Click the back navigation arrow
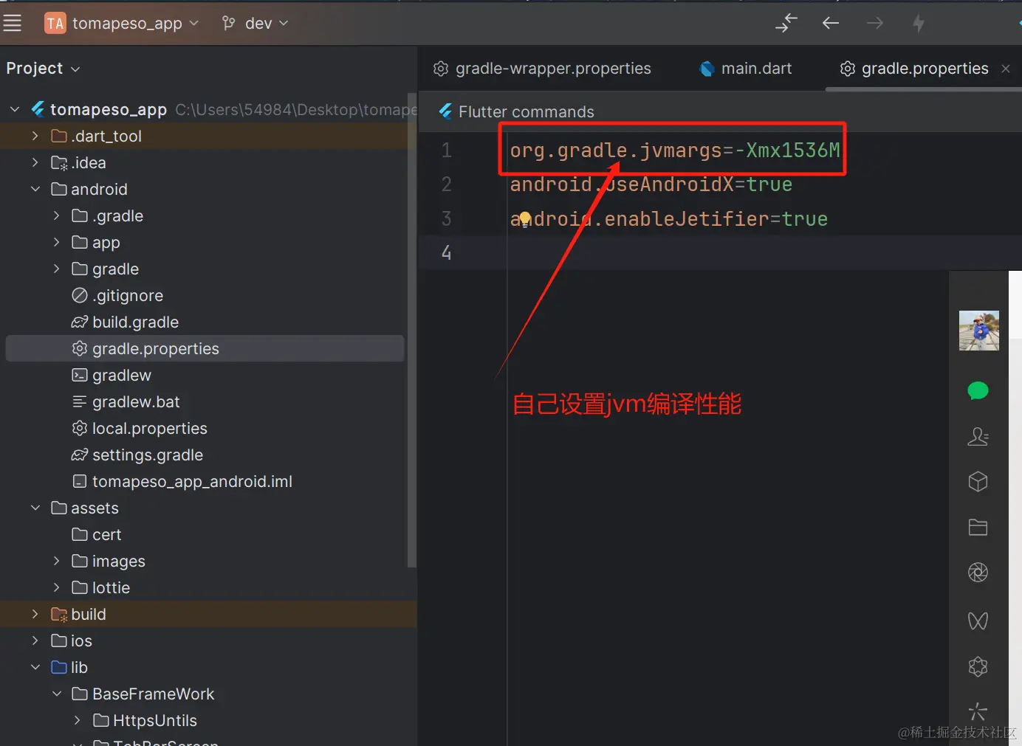 pos(831,24)
